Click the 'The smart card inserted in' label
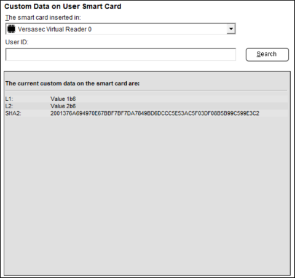 [x=43, y=17]
